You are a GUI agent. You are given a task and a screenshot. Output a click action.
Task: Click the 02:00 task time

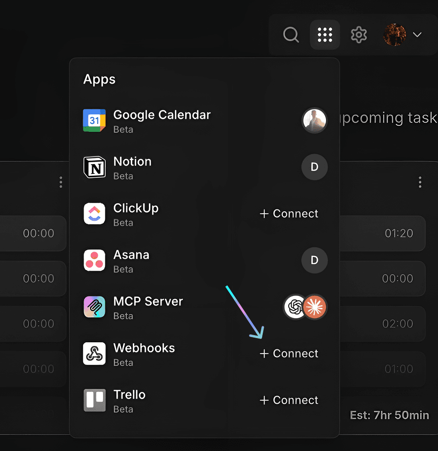click(x=397, y=324)
